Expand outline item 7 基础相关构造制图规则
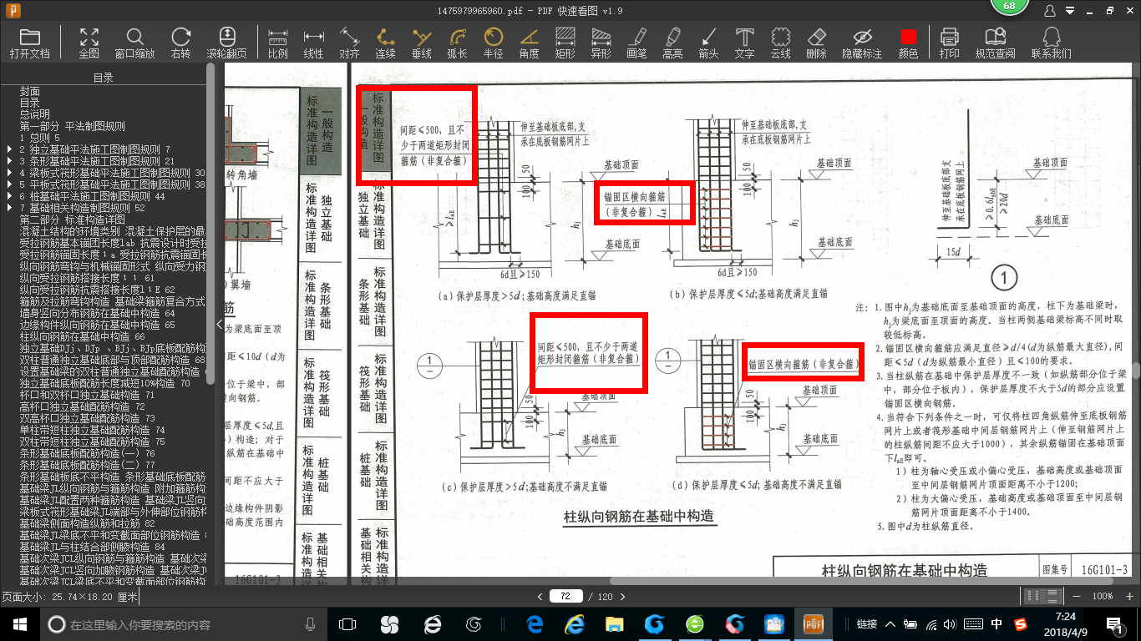Image resolution: width=1141 pixels, height=641 pixels. pyautogui.click(x=9, y=208)
